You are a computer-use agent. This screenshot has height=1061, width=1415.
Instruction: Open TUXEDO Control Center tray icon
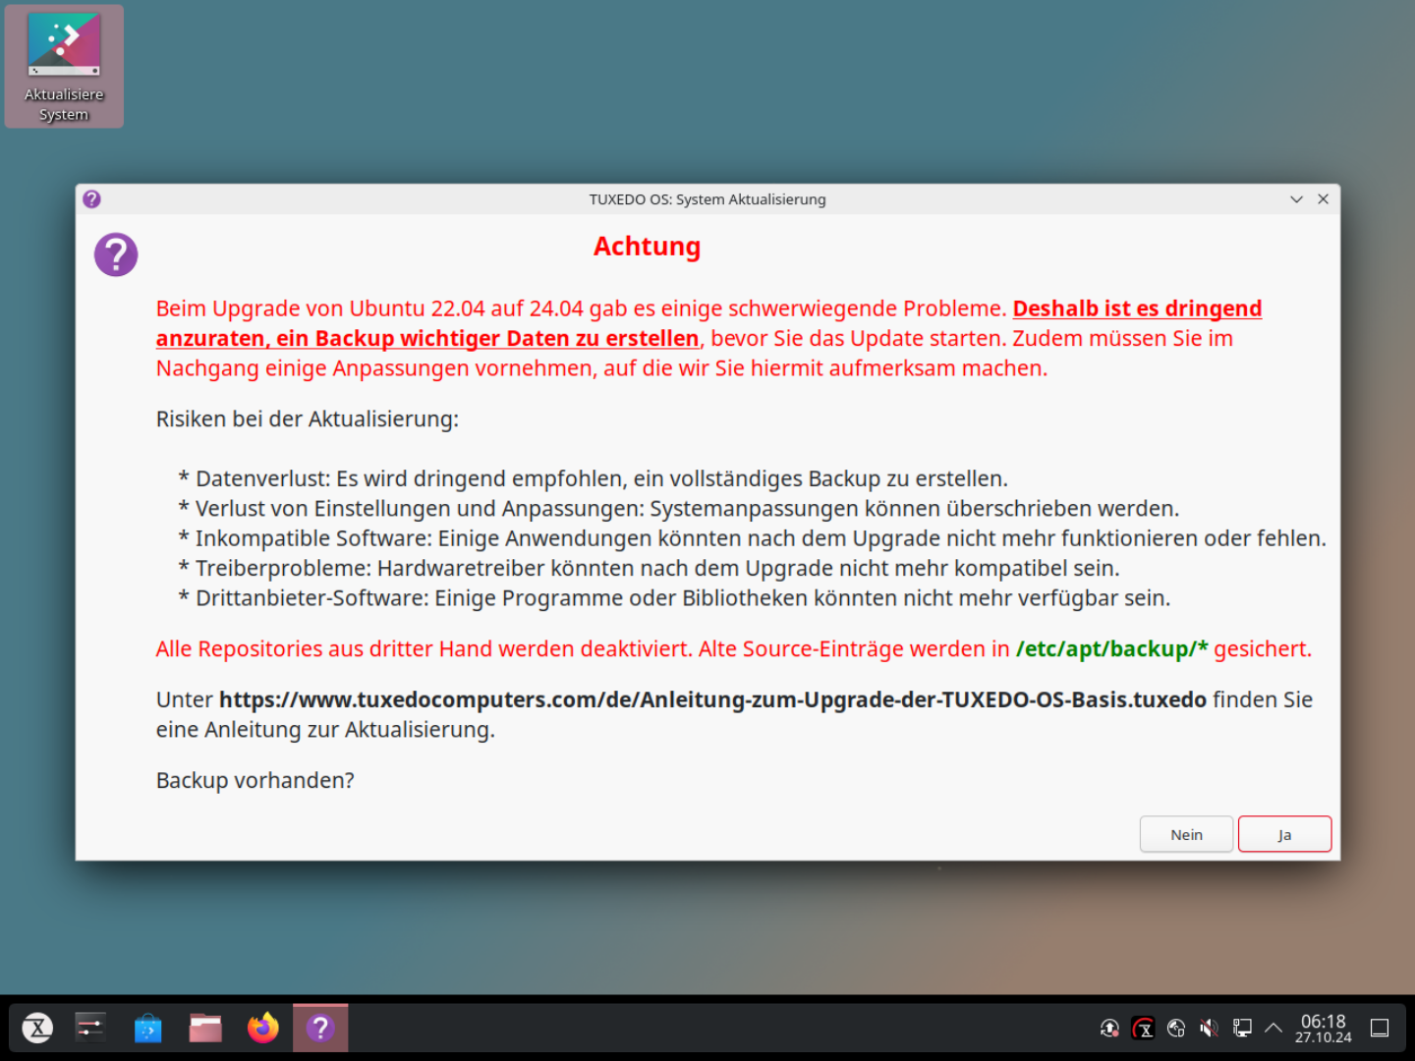pos(1143,1029)
